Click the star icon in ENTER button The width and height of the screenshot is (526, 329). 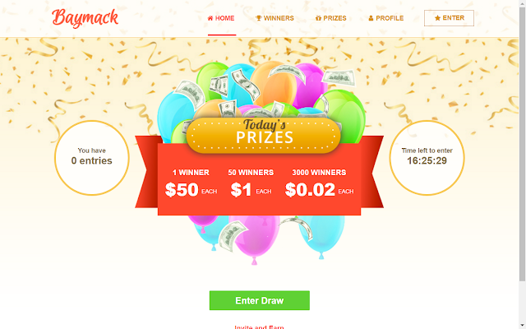coord(437,18)
